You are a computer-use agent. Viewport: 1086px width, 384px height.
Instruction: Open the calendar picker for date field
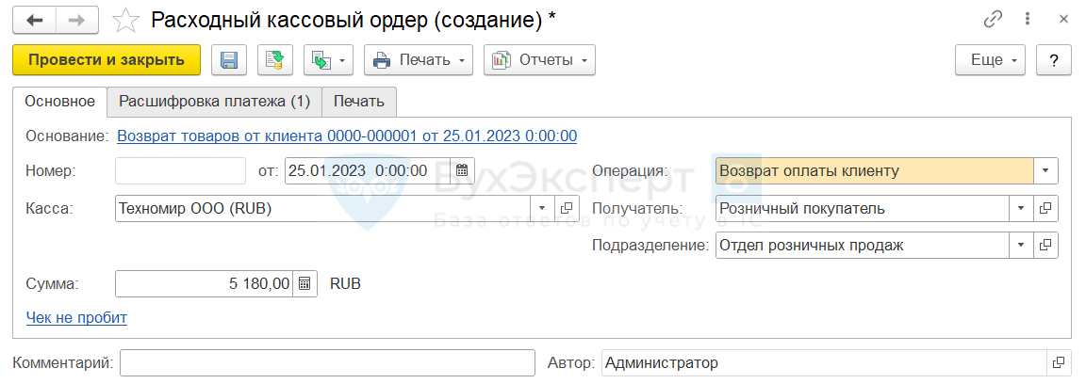[462, 171]
